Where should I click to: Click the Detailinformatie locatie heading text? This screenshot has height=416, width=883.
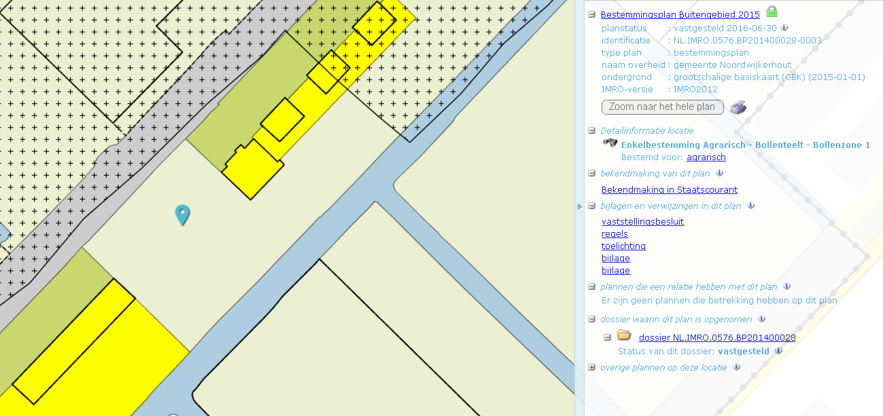click(647, 130)
